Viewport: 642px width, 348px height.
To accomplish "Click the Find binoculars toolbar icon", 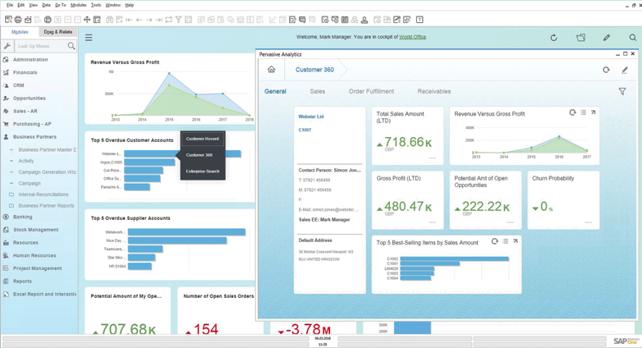I will coord(109,19).
